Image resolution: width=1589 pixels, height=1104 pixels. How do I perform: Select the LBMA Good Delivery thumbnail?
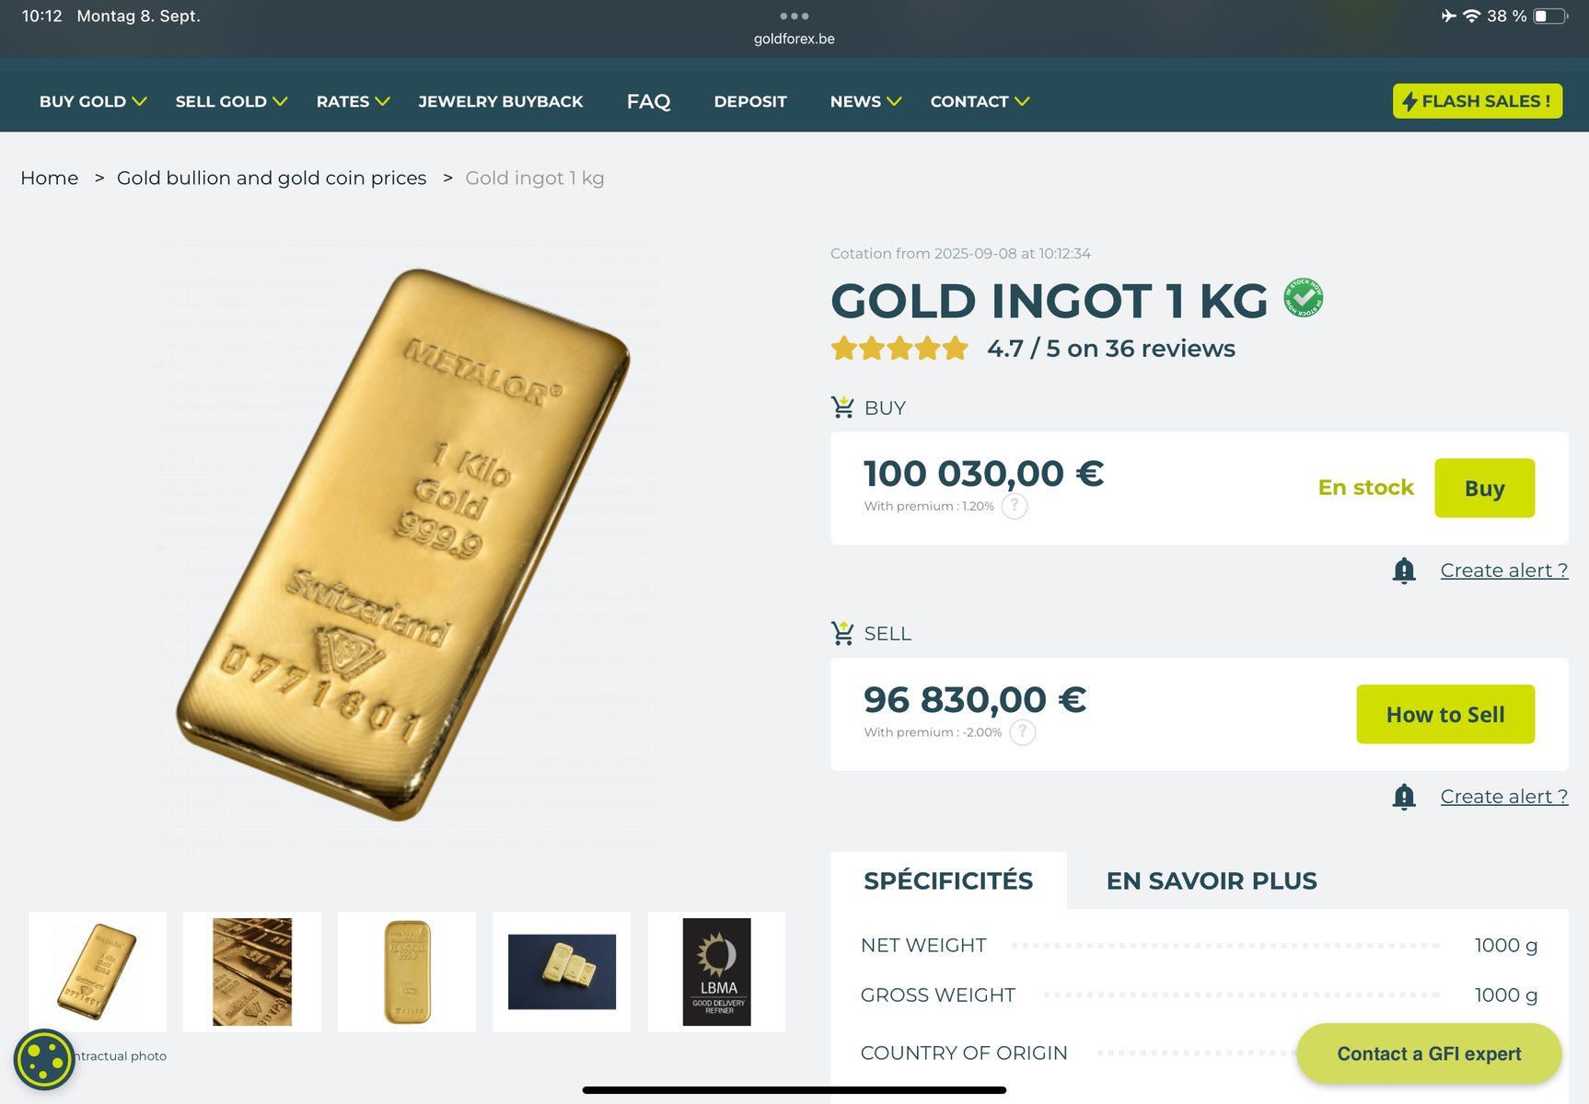tap(716, 972)
